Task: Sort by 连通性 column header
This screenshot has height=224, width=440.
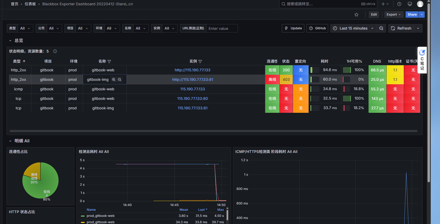Action: pos(272,61)
